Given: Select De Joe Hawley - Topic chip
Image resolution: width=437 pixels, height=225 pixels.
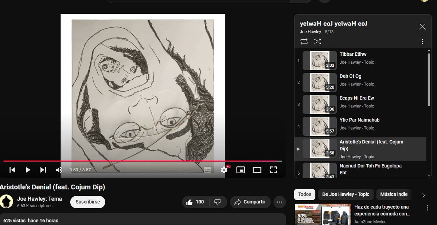Looking at the screenshot, I should 346,194.
